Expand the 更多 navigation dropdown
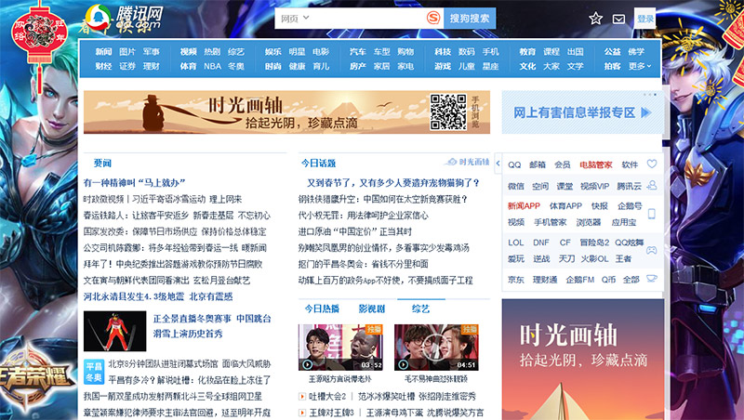The height and width of the screenshot is (420, 744). (x=640, y=66)
